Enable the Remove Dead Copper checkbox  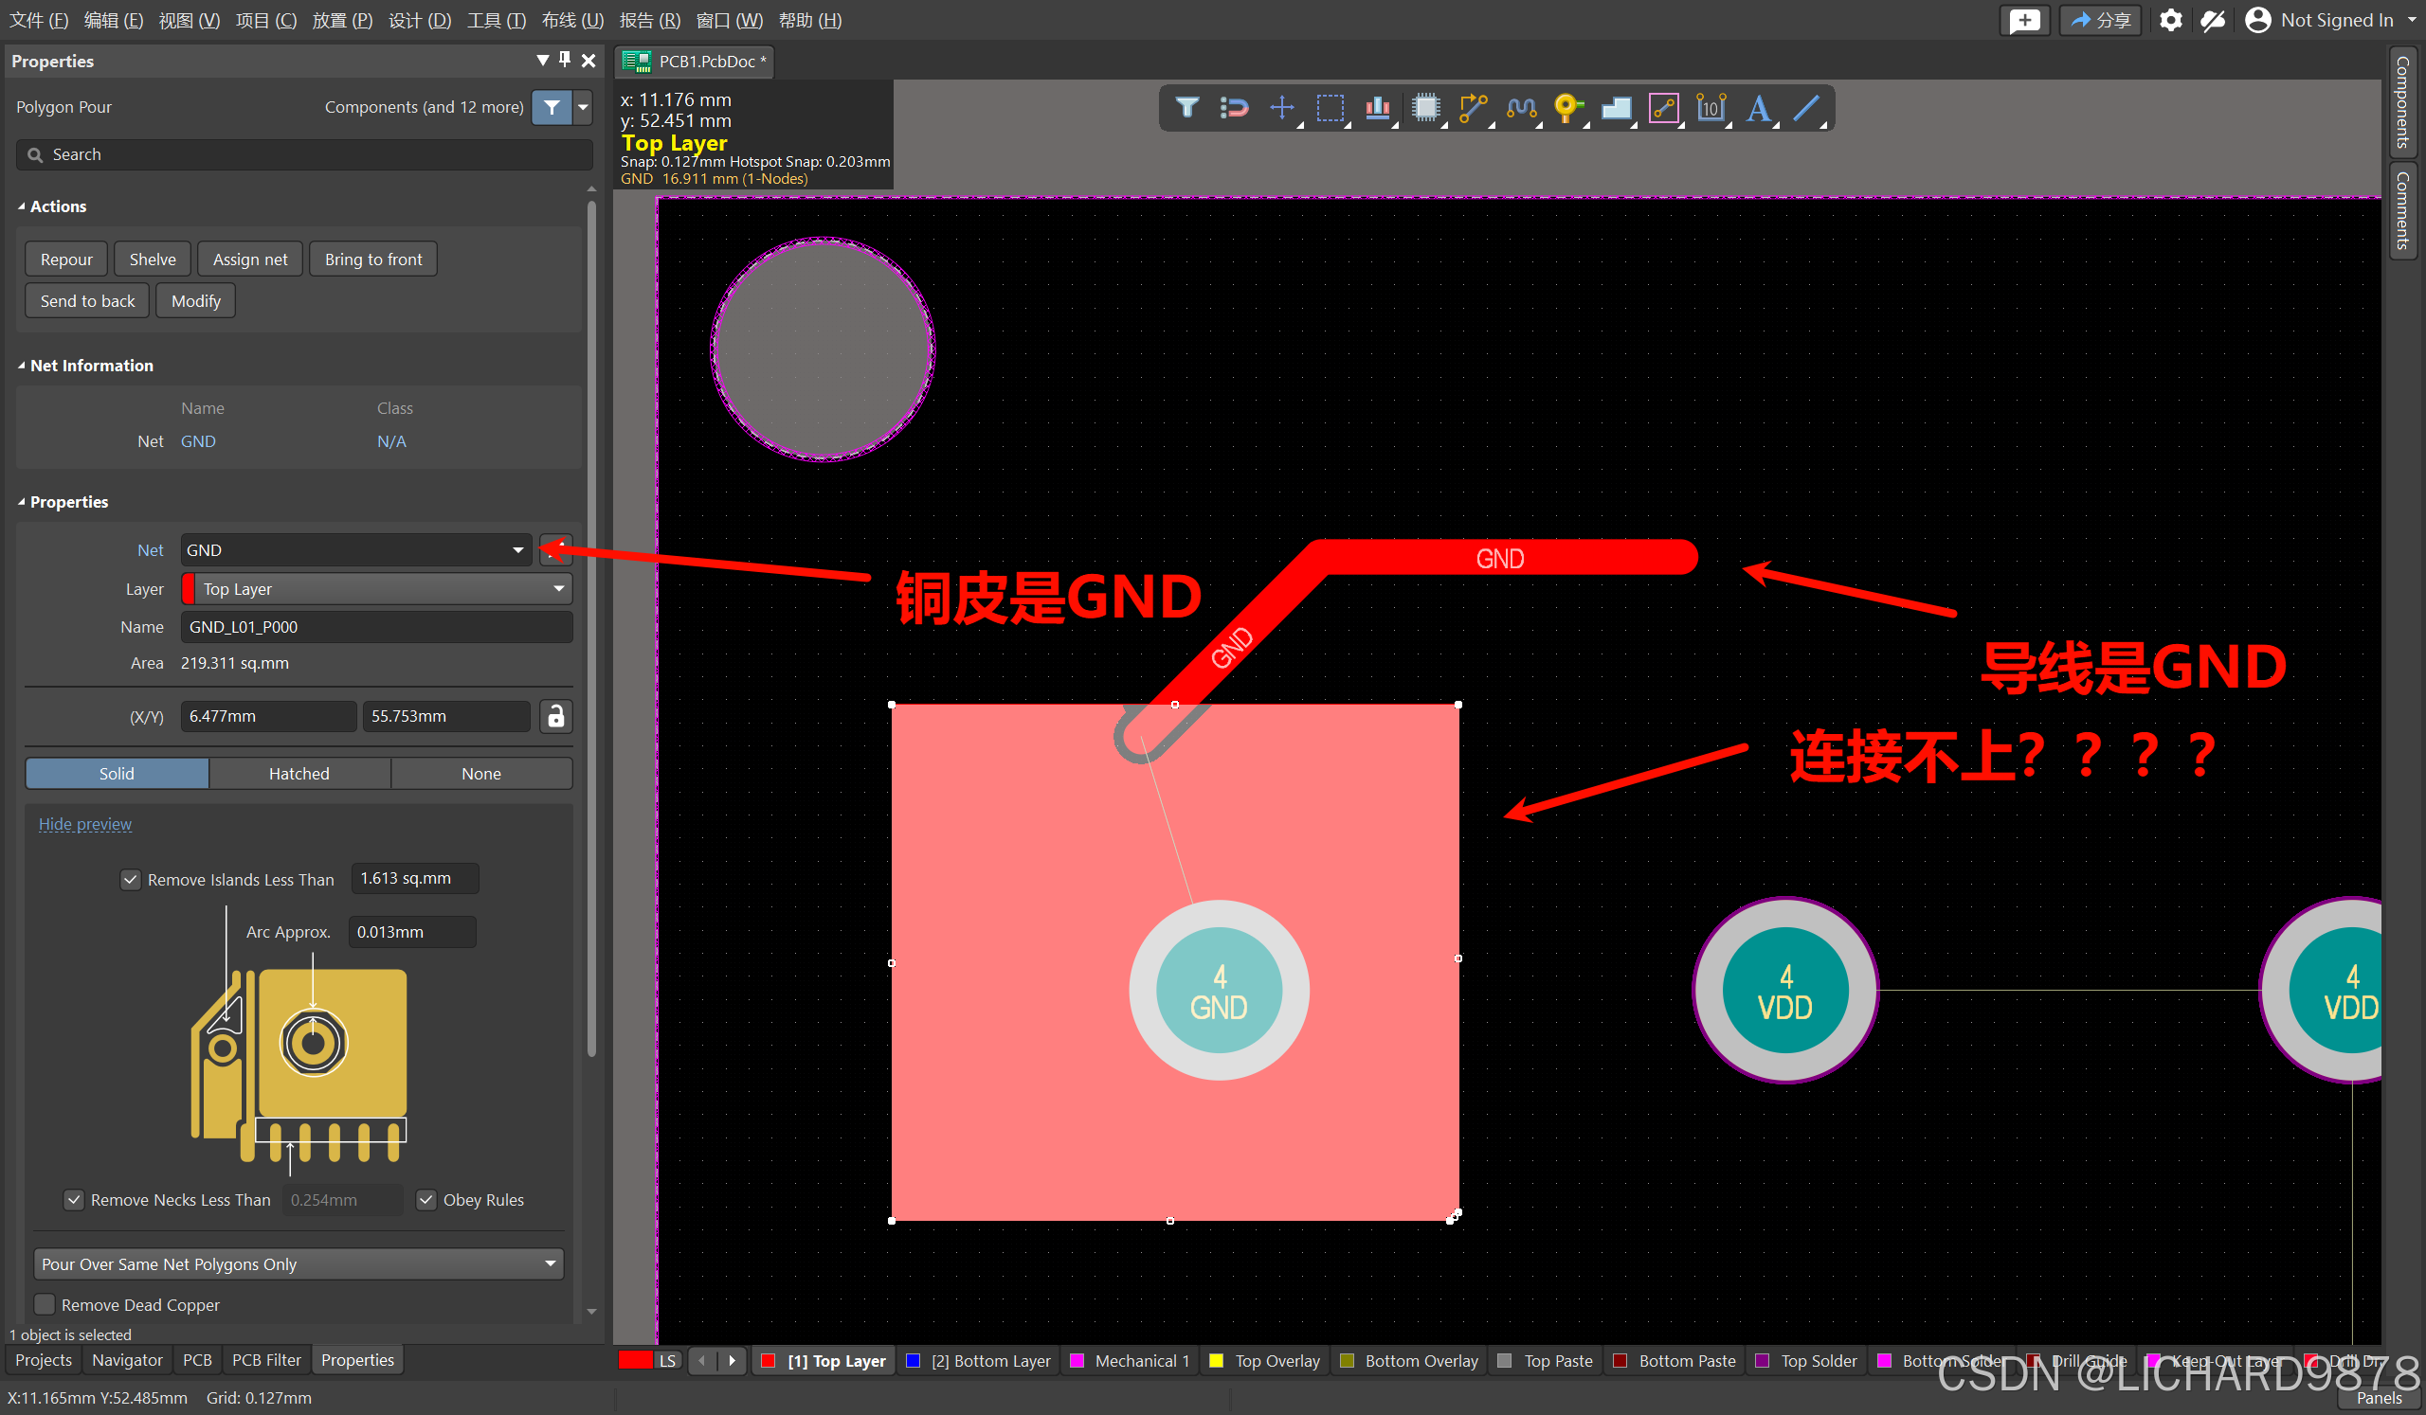tap(45, 1304)
